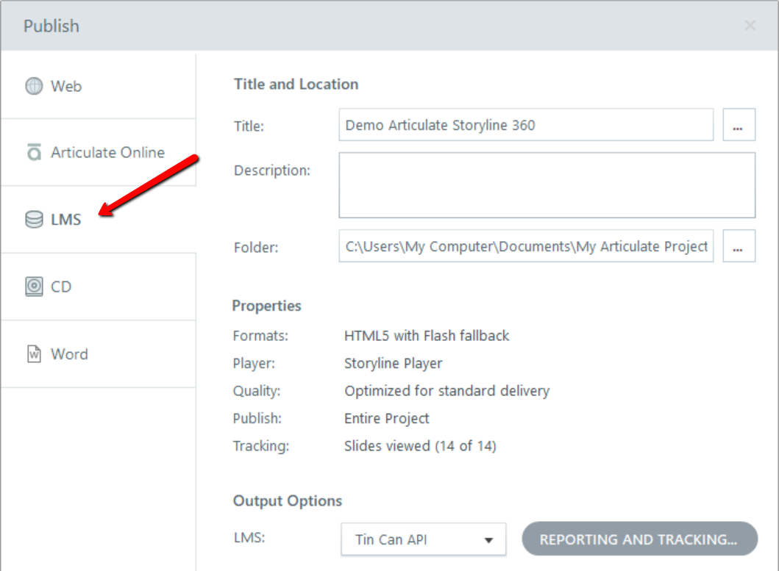Change 'Optimized for standard delivery' quality
The width and height of the screenshot is (779, 571).
point(447,391)
